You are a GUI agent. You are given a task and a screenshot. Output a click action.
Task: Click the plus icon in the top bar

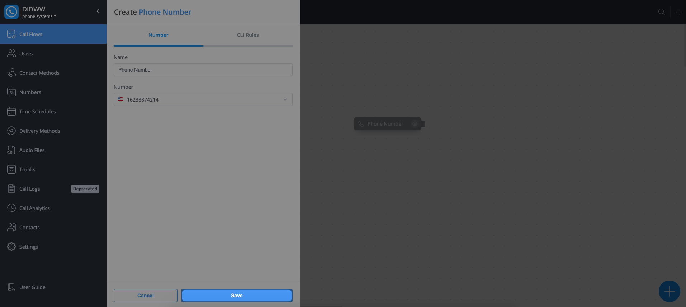679,12
